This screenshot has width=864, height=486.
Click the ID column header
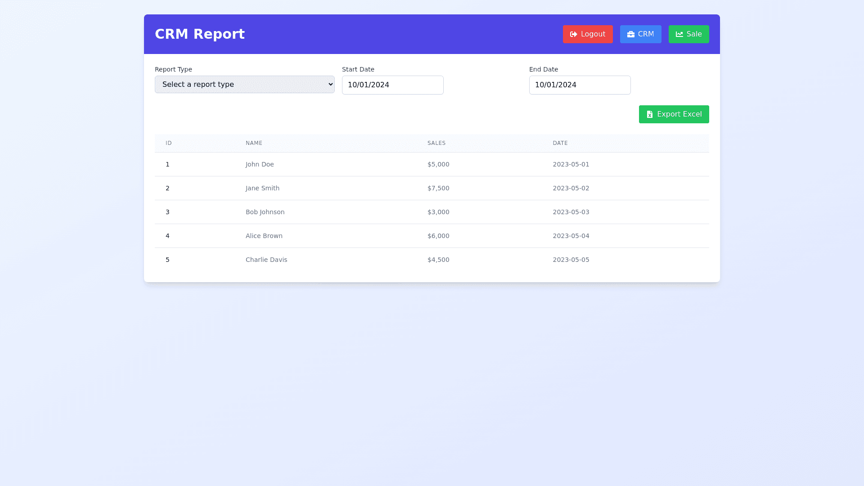coord(168,143)
